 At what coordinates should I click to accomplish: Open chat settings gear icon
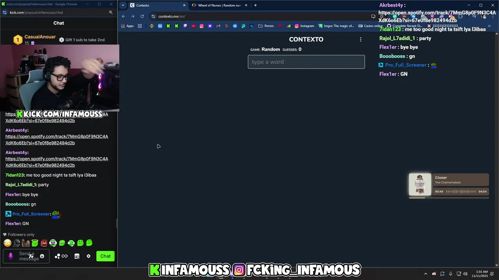pyautogui.click(x=88, y=256)
